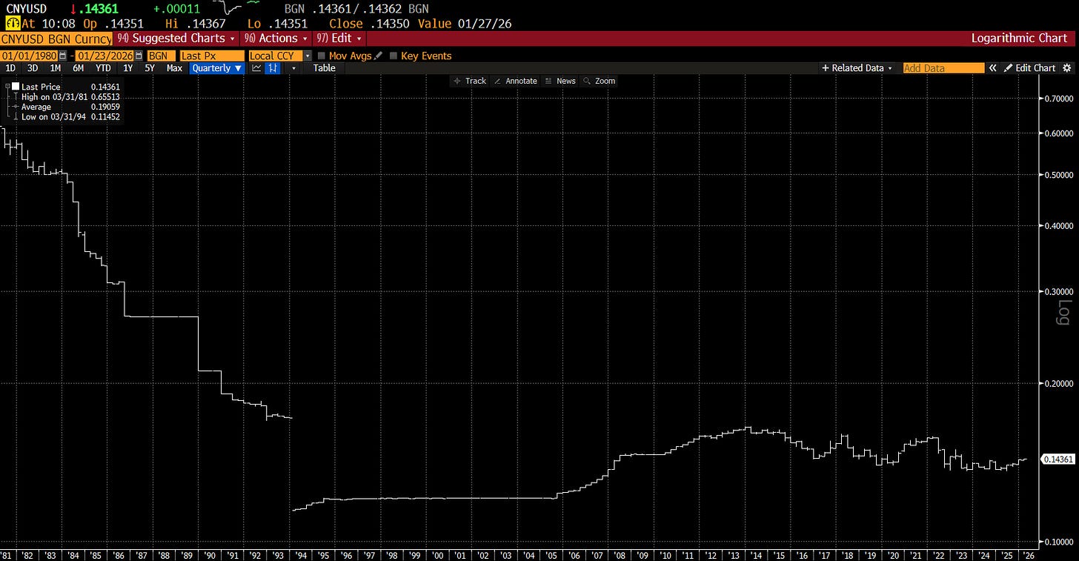Click the end date field 01/23/2026

pos(104,56)
